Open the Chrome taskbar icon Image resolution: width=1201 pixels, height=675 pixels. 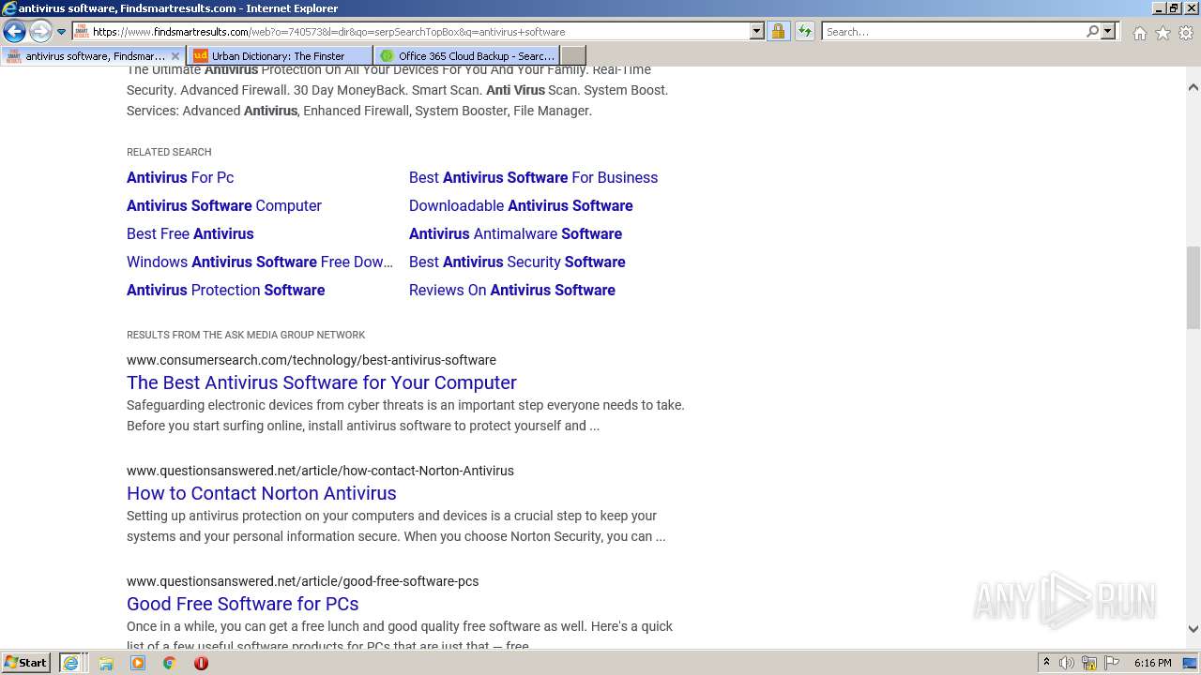(x=169, y=663)
